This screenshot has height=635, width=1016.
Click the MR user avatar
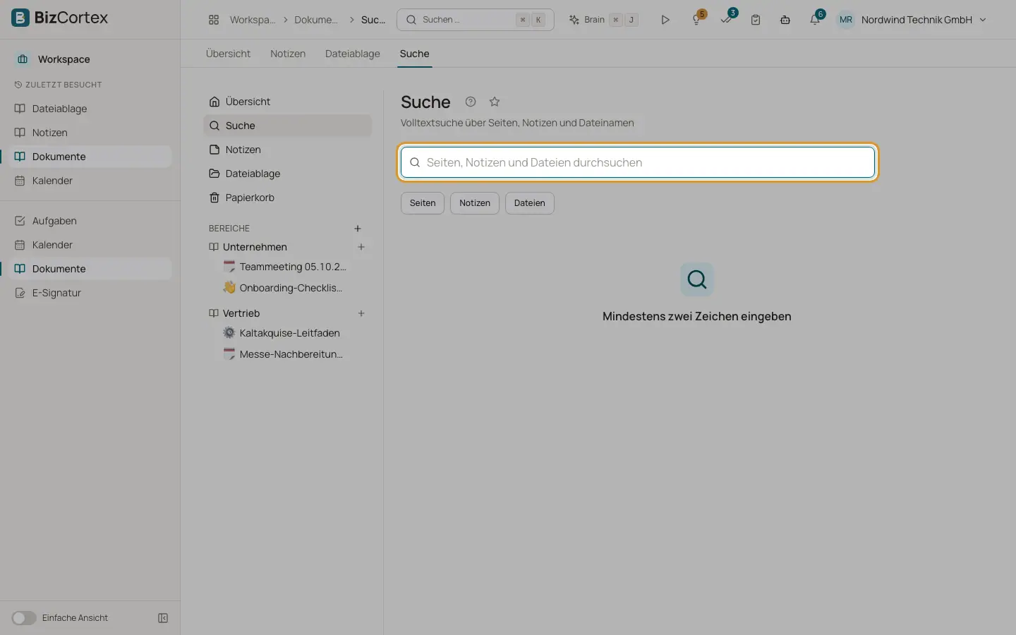click(x=845, y=20)
